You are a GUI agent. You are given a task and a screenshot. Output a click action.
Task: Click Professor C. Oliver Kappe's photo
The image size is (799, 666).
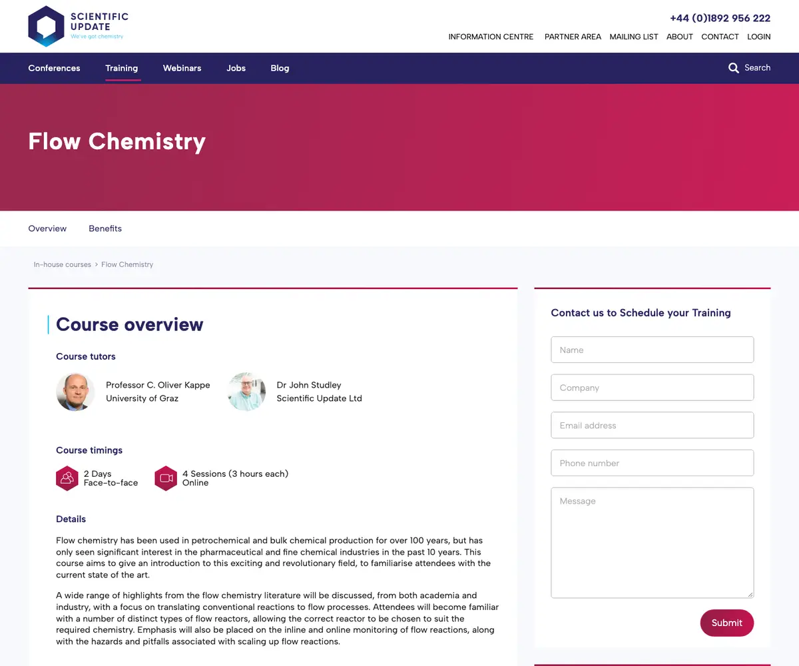click(75, 392)
